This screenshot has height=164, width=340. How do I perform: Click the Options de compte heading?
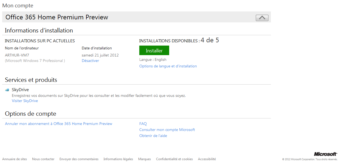pyautogui.click(x=30, y=114)
